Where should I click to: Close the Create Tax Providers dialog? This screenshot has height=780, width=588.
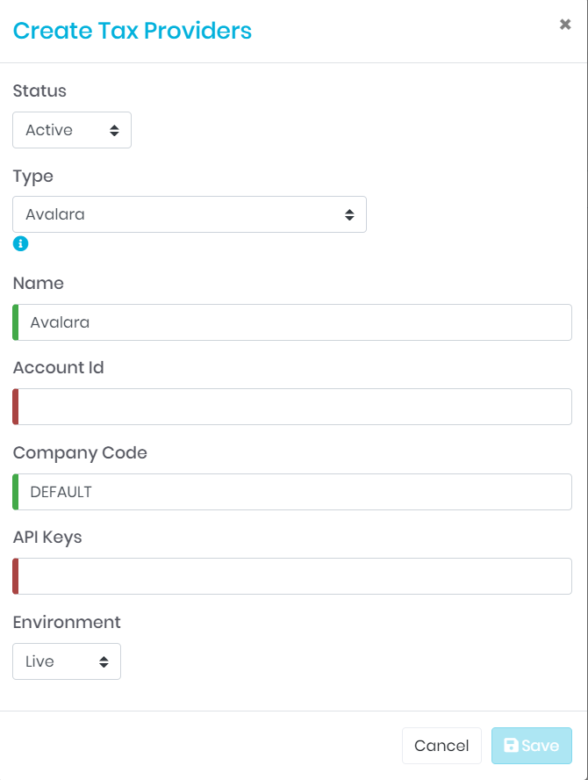click(565, 25)
